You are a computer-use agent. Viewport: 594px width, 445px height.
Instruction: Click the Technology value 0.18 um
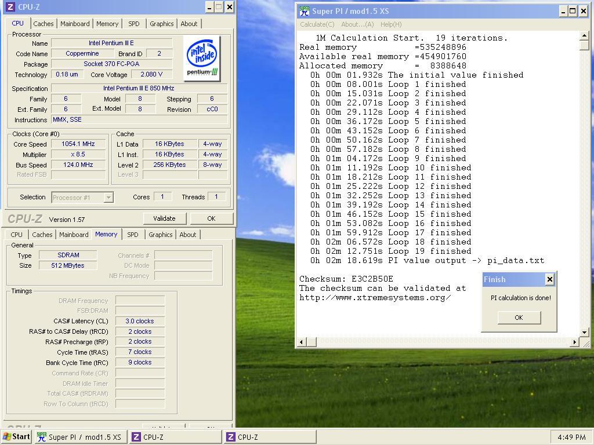click(67, 74)
